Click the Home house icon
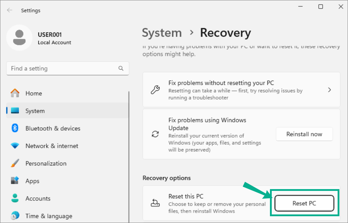 pos(15,93)
